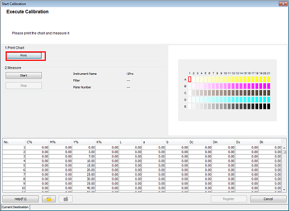The height and width of the screenshot is (211, 289).
Task: Click the yellow folder open icon
Action: pyautogui.click(x=49, y=199)
